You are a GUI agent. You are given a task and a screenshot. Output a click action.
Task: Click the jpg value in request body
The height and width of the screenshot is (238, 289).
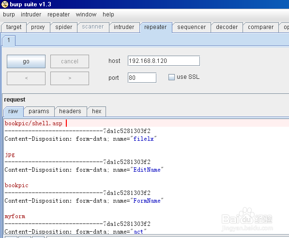coord(10,154)
